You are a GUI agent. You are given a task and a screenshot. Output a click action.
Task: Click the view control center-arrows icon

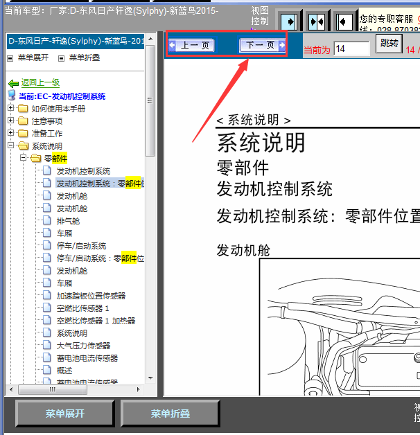click(317, 21)
